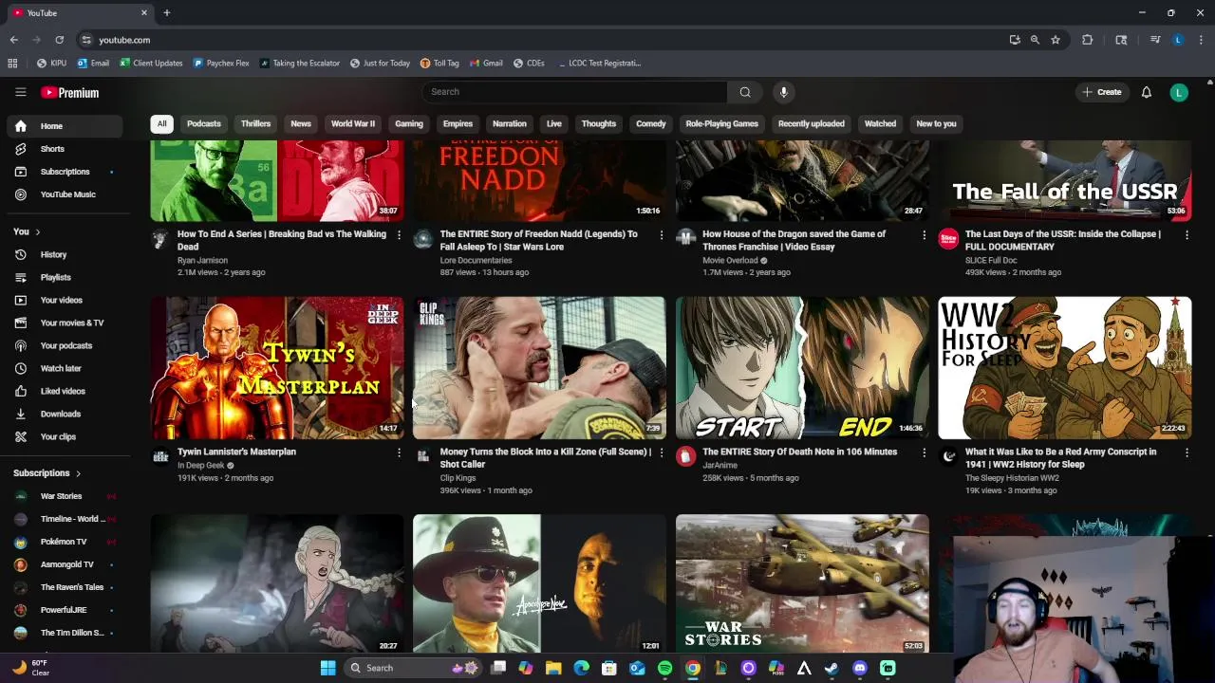
Task: Select the World War II chip
Action: pos(352,123)
